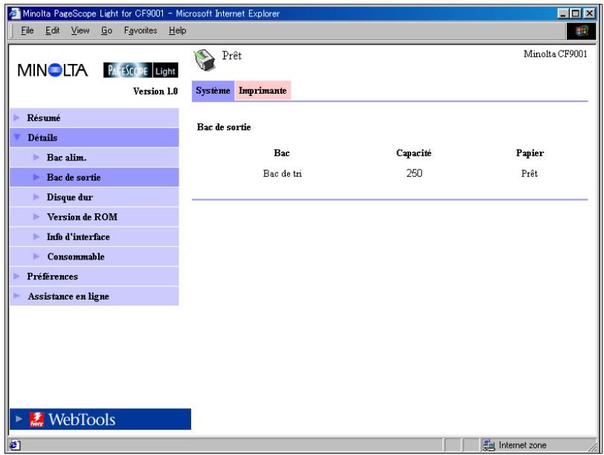Click arrow next to Version de ROM
604x455 pixels.
pyautogui.click(x=36, y=217)
